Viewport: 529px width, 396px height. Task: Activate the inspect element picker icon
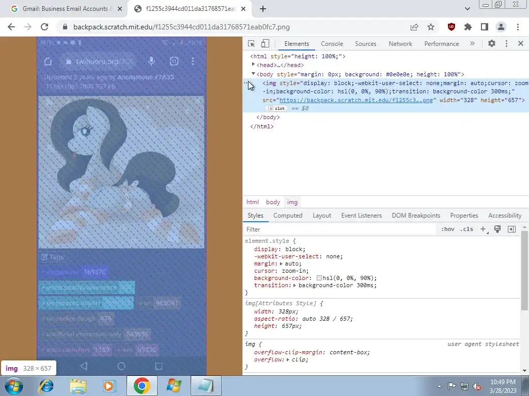tap(251, 44)
